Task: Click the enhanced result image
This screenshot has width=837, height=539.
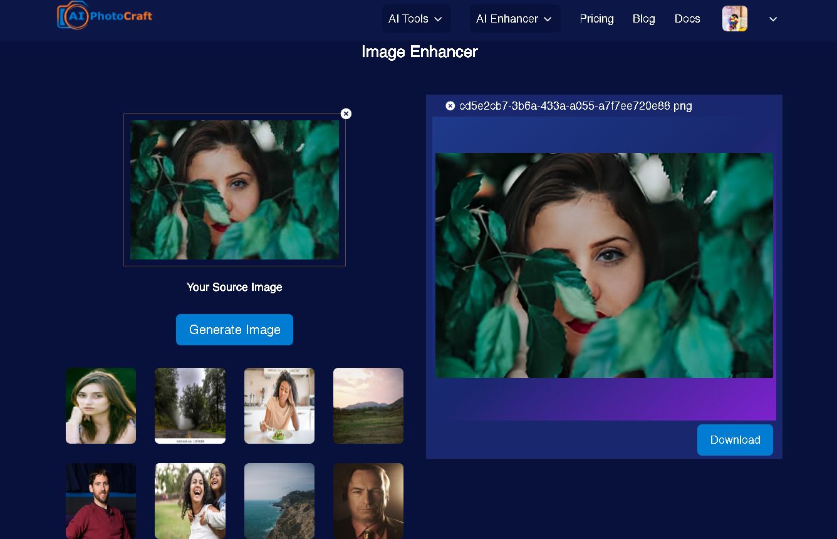Action: point(604,265)
